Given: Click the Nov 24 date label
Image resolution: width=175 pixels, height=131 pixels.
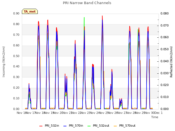Looking at the screenshot, I should 95,113.
